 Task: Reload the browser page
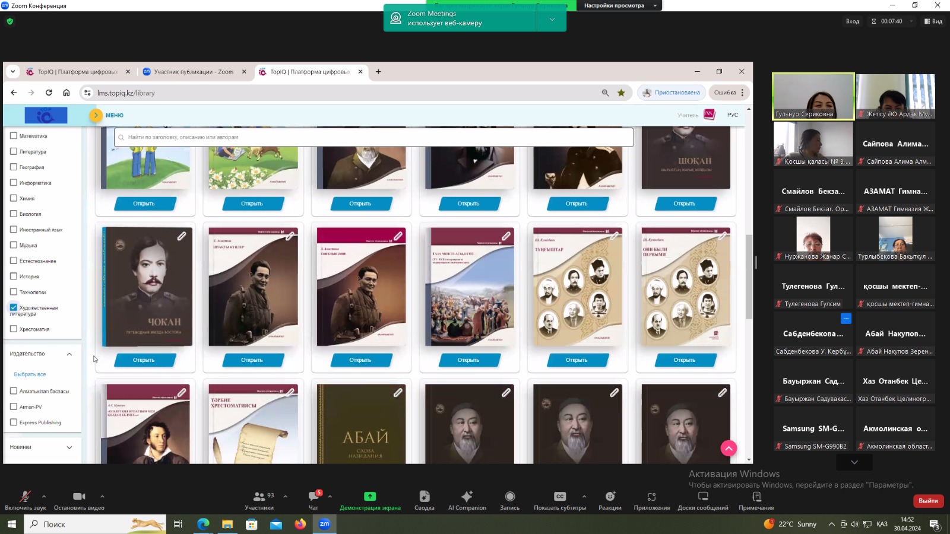pyautogui.click(x=49, y=93)
